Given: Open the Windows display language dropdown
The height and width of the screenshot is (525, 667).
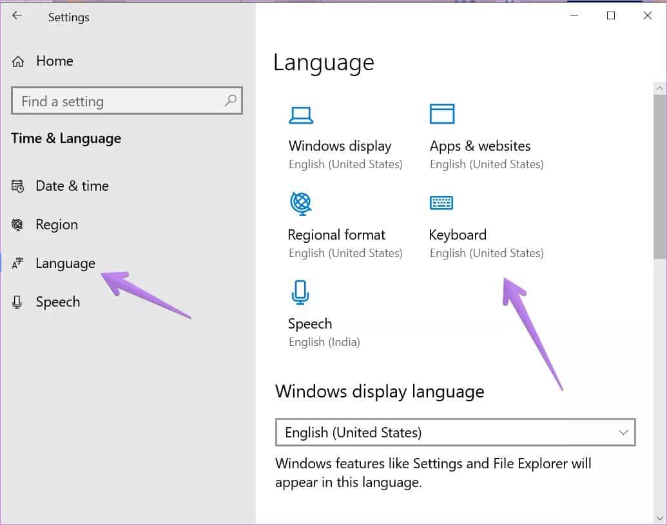Looking at the screenshot, I should (x=455, y=432).
